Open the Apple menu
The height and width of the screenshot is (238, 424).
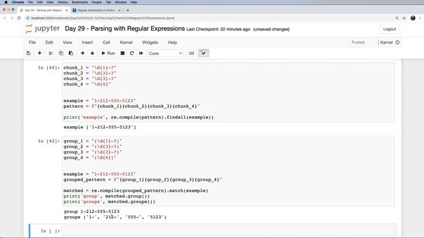click(x=6, y=2)
